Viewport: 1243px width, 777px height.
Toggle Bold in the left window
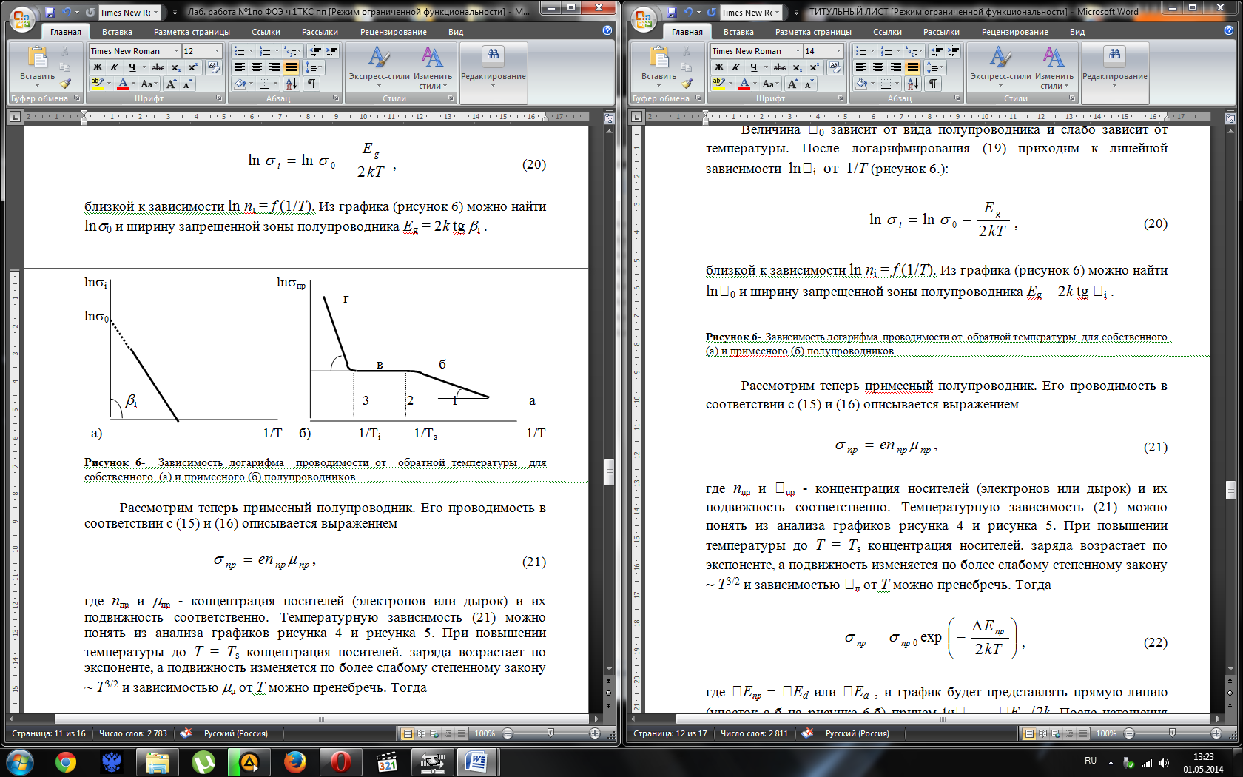click(x=97, y=67)
